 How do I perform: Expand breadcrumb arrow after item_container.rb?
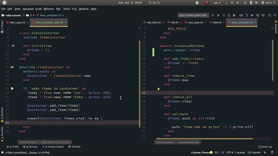(x=63, y=16)
